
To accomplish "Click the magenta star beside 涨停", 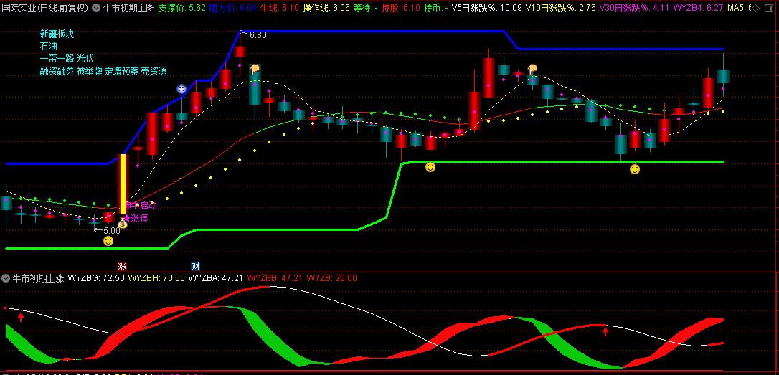I will 126,217.
